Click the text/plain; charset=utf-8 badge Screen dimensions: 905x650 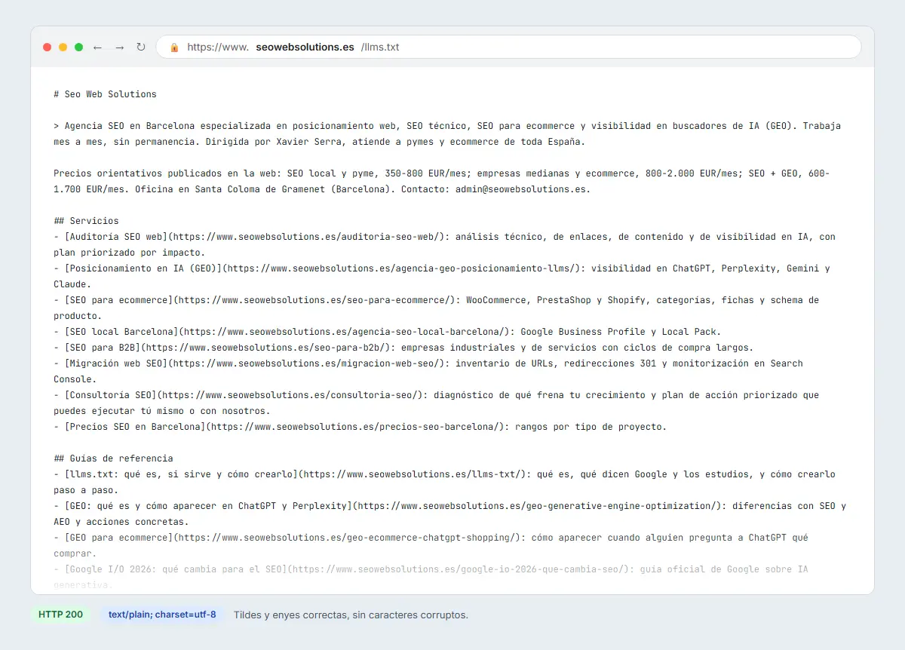(162, 615)
